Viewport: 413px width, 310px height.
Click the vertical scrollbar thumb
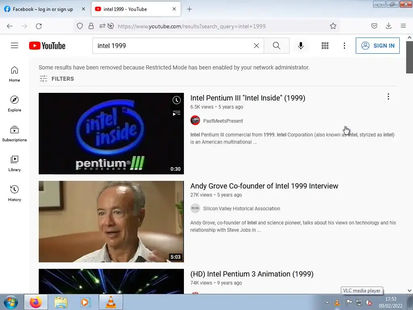click(410, 57)
